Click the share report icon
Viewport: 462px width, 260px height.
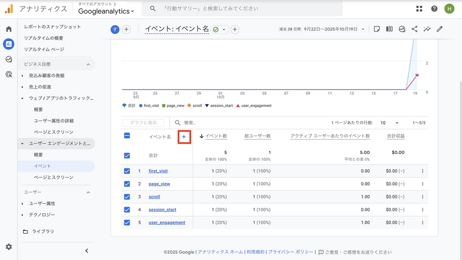pyautogui.click(x=414, y=29)
